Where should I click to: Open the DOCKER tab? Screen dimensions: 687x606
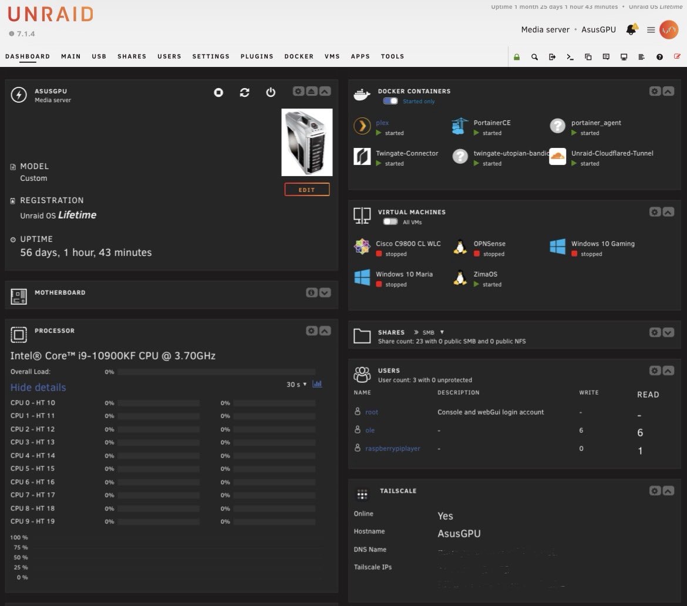[299, 56]
